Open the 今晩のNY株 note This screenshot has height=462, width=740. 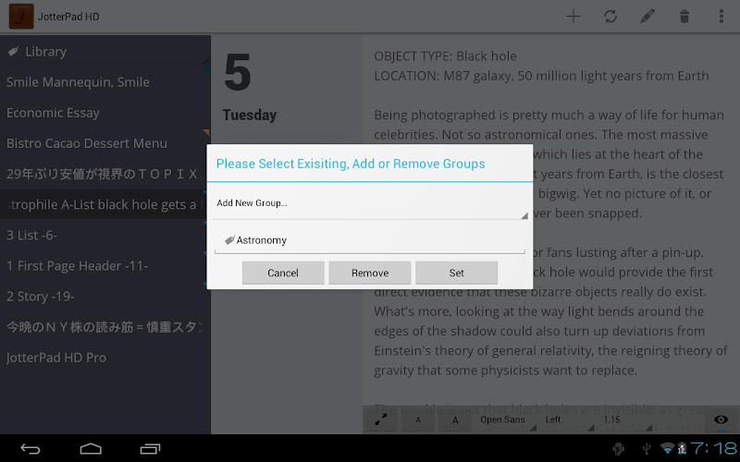[x=105, y=327]
